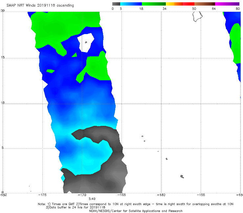Select the yellow-to-red 34-50 color bar segment
This screenshot has height=213, width=243.
(180, 4)
